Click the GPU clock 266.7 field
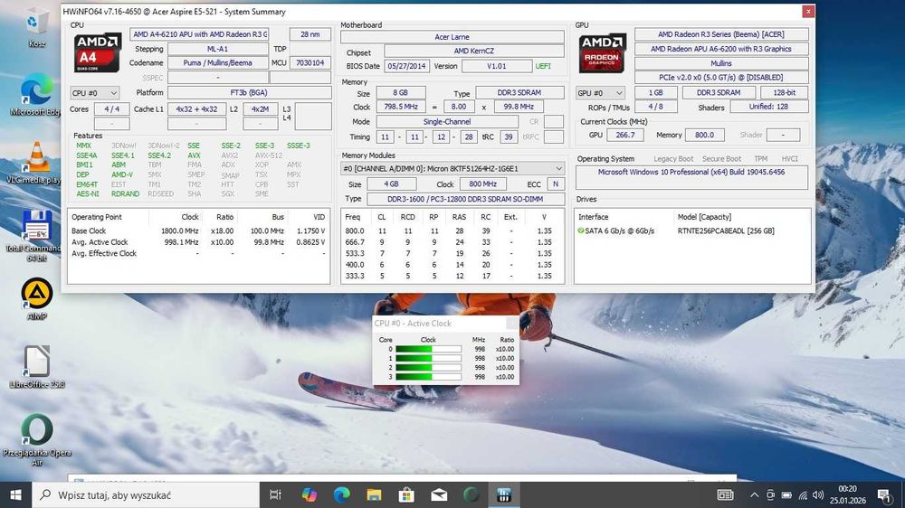905x508 pixels. (x=625, y=135)
